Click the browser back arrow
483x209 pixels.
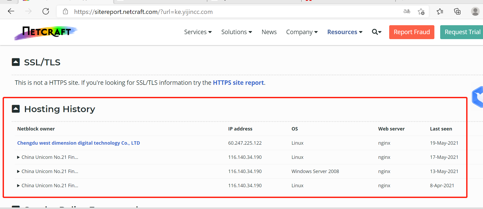click(11, 11)
